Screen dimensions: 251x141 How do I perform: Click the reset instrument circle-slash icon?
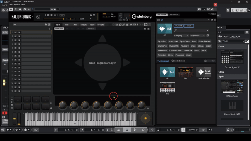[38, 17]
